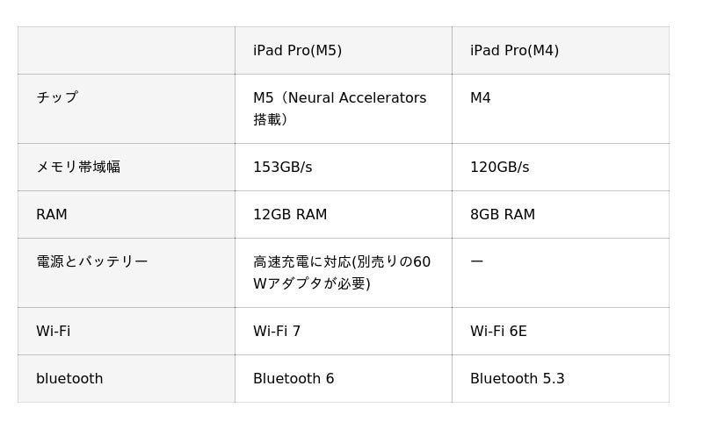Click the Bluetooth 5.3 cell
Screen dimensions: 703x429
coord(517,378)
